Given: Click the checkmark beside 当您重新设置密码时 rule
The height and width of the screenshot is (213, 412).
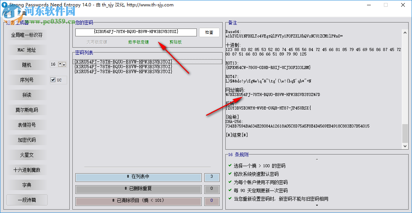Looking at the screenshot, I should 230,198.
